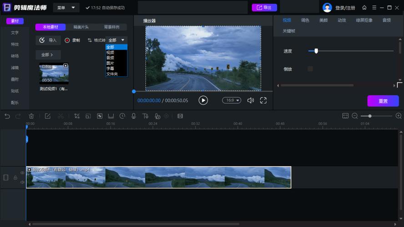Enter fullscreen preview in the player
The width and height of the screenshot is (404, 227).
point(263,100)
